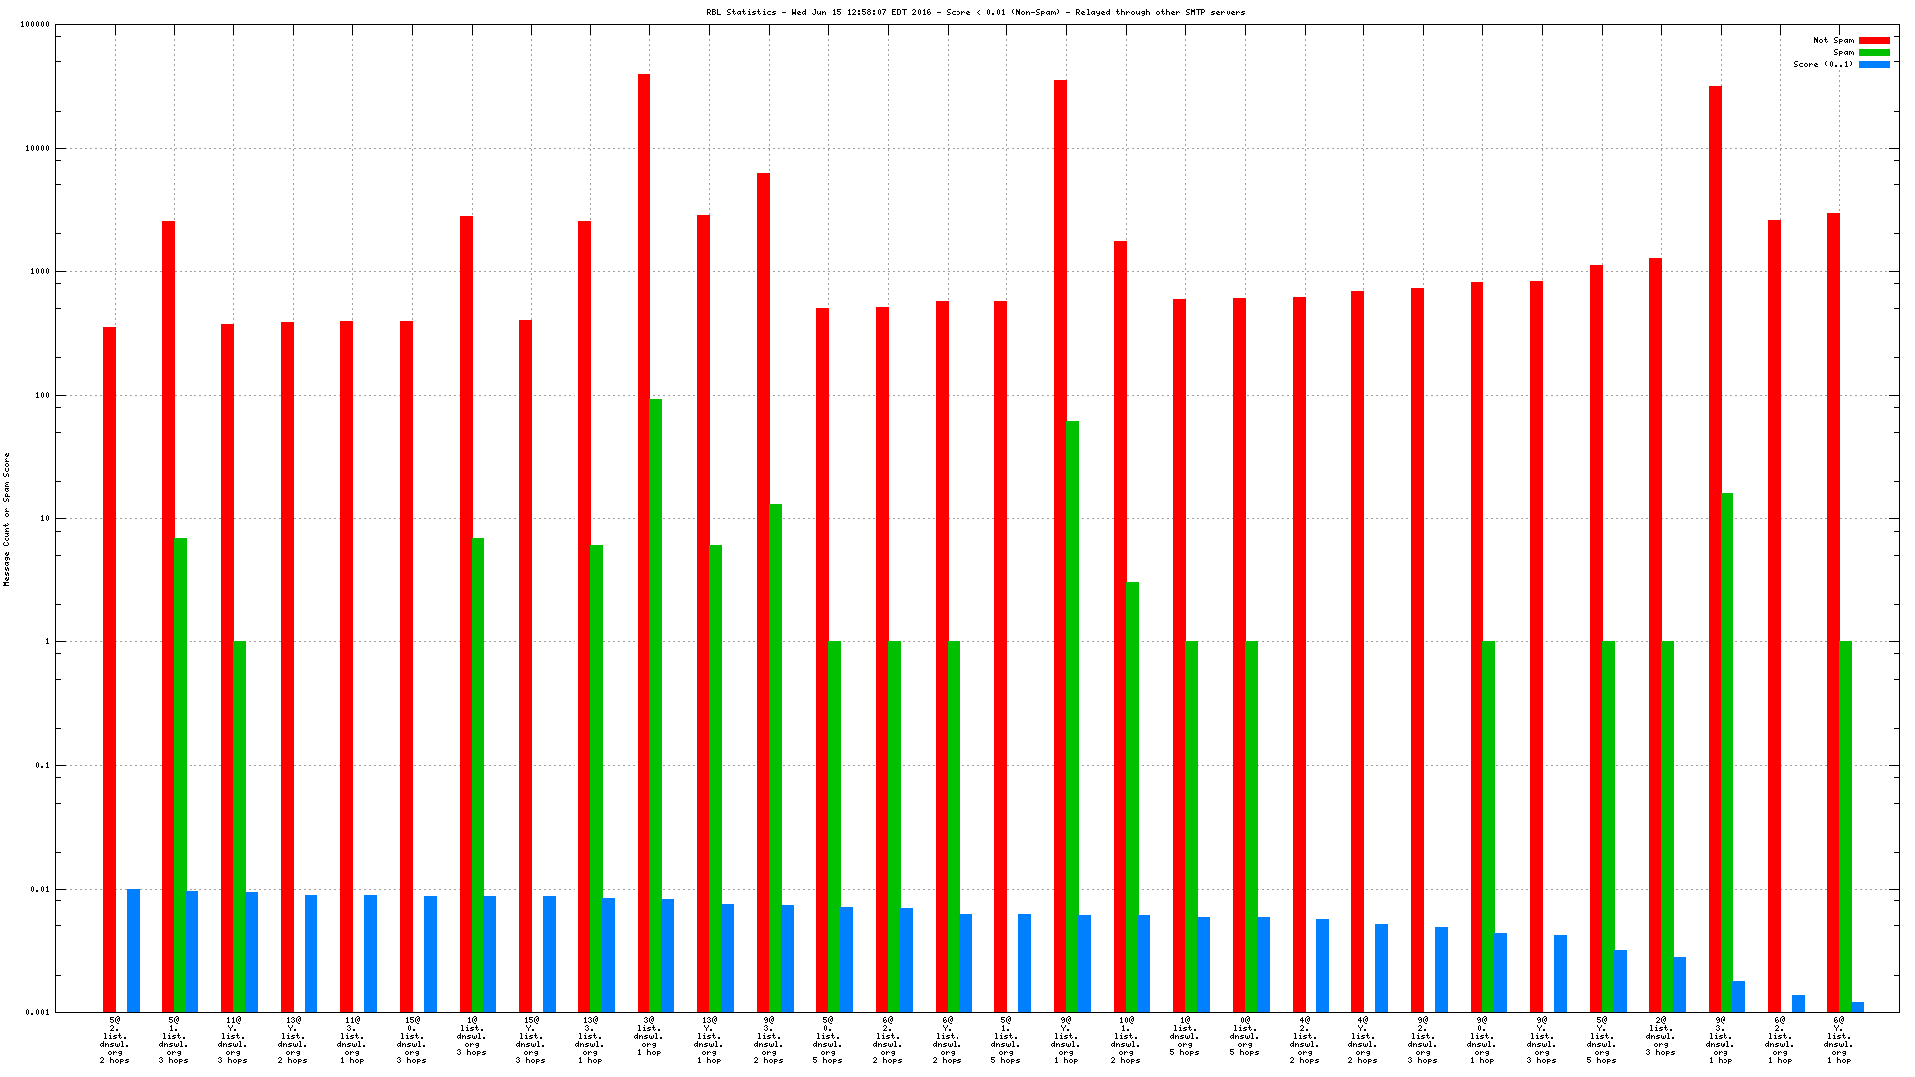
Task: Click the first blue Score bar on the left
Action: pos(133,949)
